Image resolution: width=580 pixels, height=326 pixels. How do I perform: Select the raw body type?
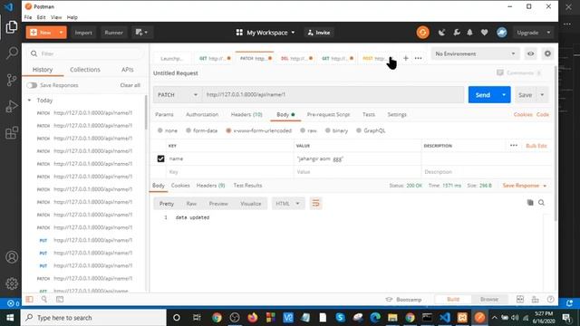click(303, 130)
